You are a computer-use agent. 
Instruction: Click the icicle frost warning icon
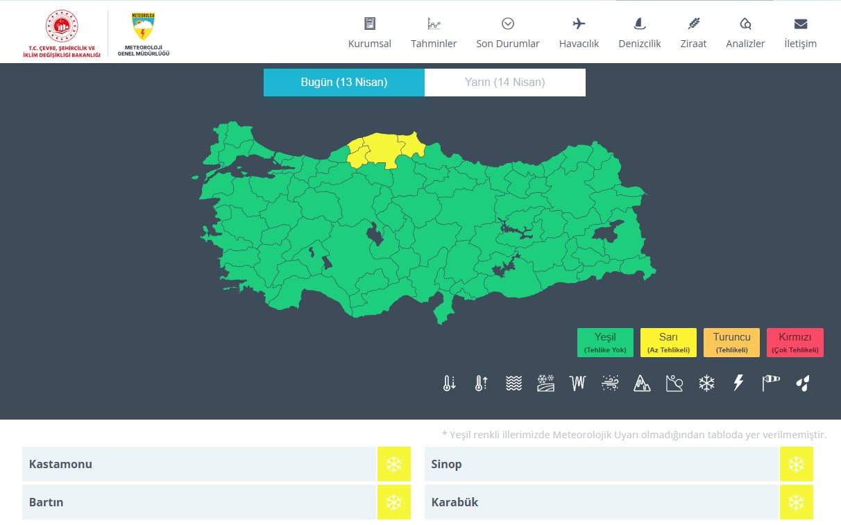coord(577,383)
